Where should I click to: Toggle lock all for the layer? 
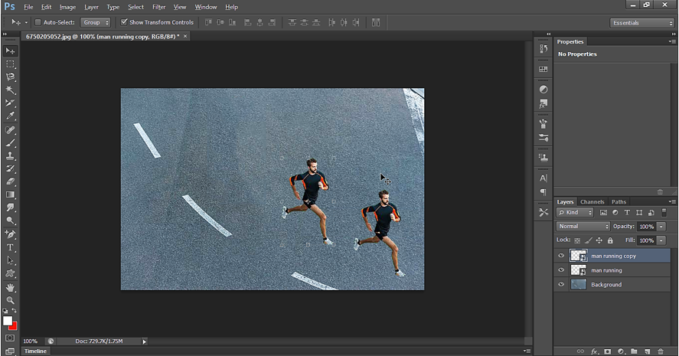pos(610,240)
